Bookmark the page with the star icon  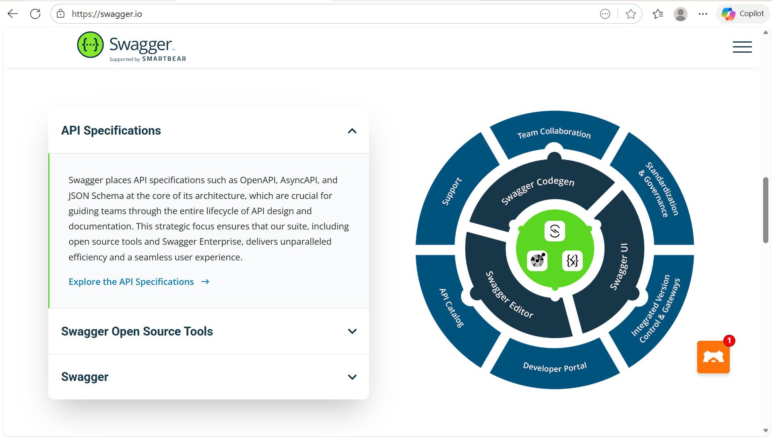(631, 13)
